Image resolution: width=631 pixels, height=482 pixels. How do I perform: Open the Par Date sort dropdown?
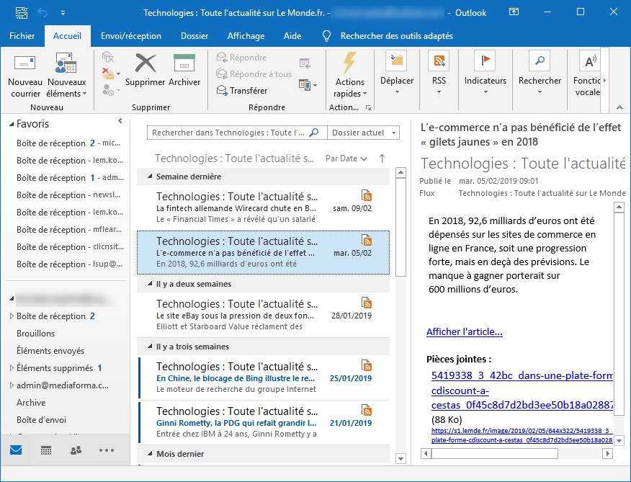[346, 159]
